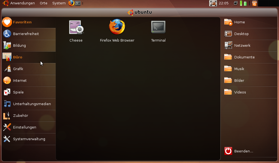Switch to the Bildung category
The image size is (279, 163).
click(29, 46)
